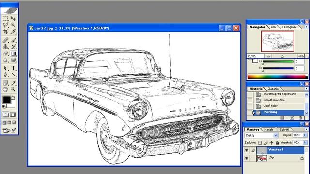This screenshot has width=310, height=174.
Task: Switch to Full Screen with menu bar
Action: click(x=9, y=122)
